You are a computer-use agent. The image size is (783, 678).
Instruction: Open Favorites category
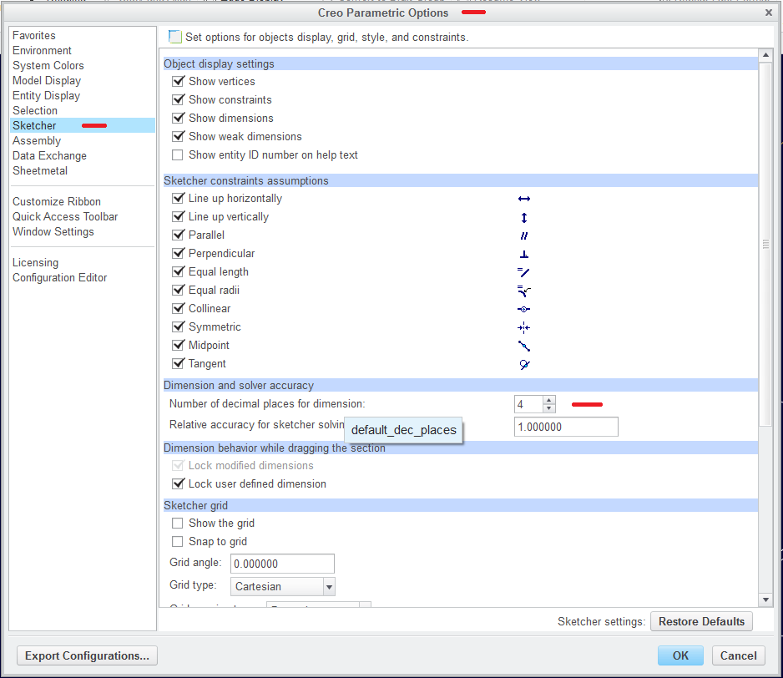[x=34, y=35]
